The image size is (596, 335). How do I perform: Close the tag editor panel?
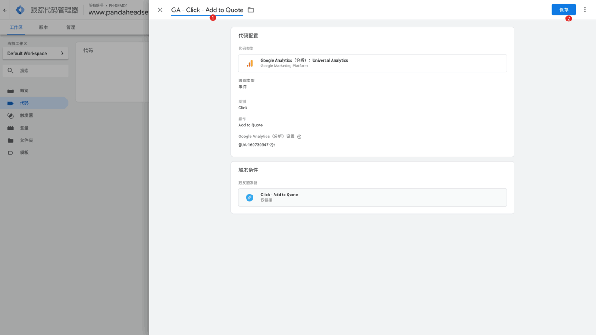[160, 10]
